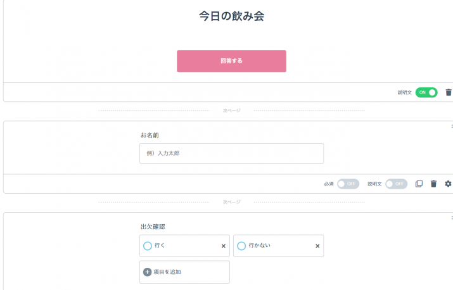453x290 pixels.
Task: Turn off the title block 説明文 toggle
Action: point(426,92)
